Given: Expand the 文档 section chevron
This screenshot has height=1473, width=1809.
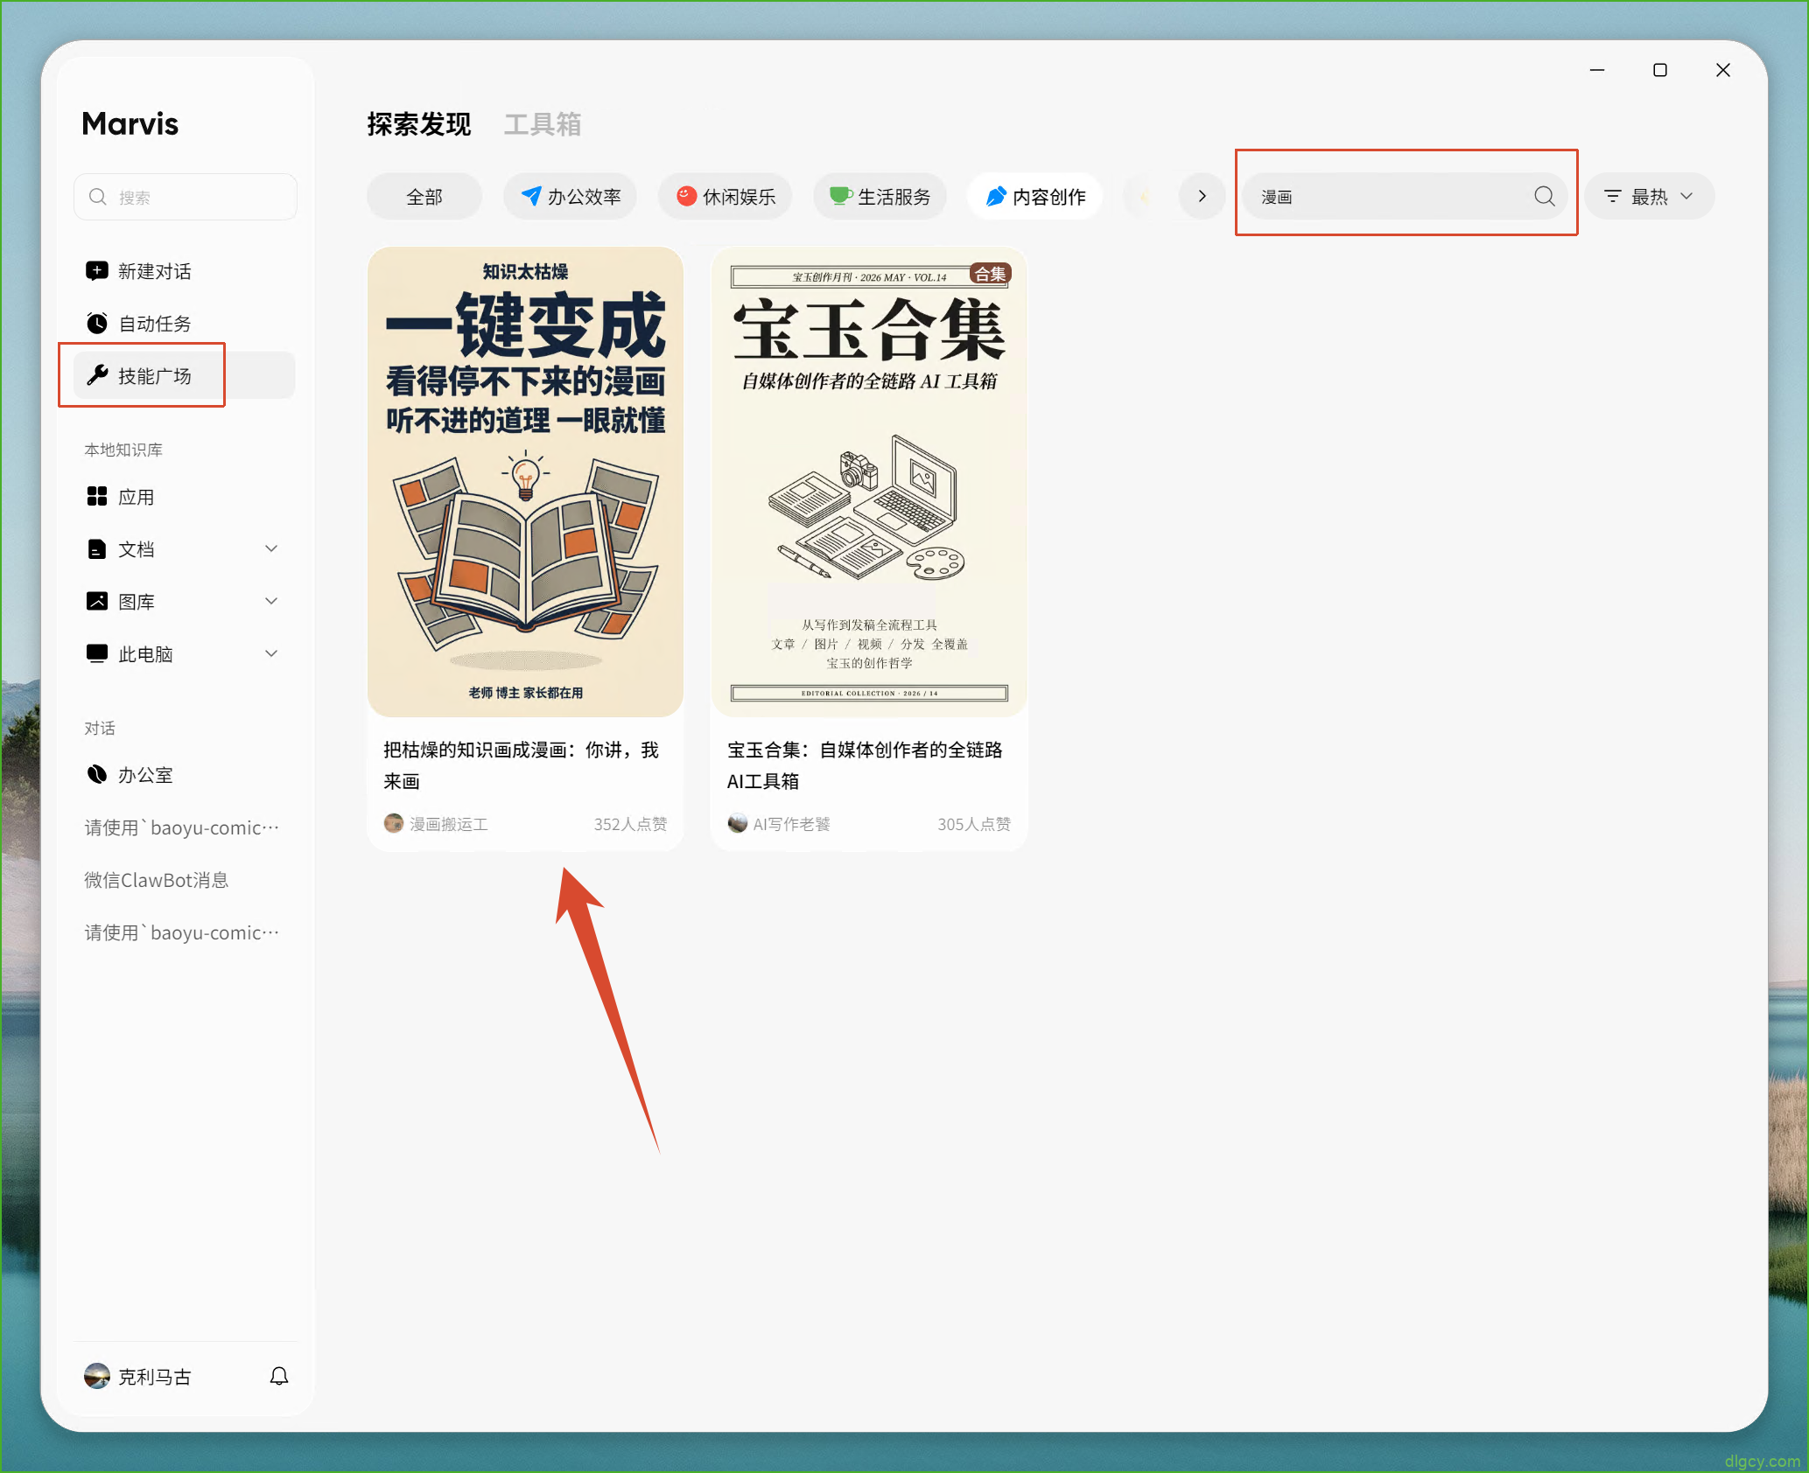Looking at the screenshot, I should tap(271, 548).
